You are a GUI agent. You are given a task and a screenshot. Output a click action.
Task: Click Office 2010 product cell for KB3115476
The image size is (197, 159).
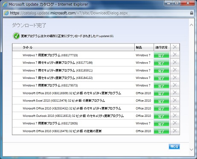pyautogui.click(x=143, y=101)
